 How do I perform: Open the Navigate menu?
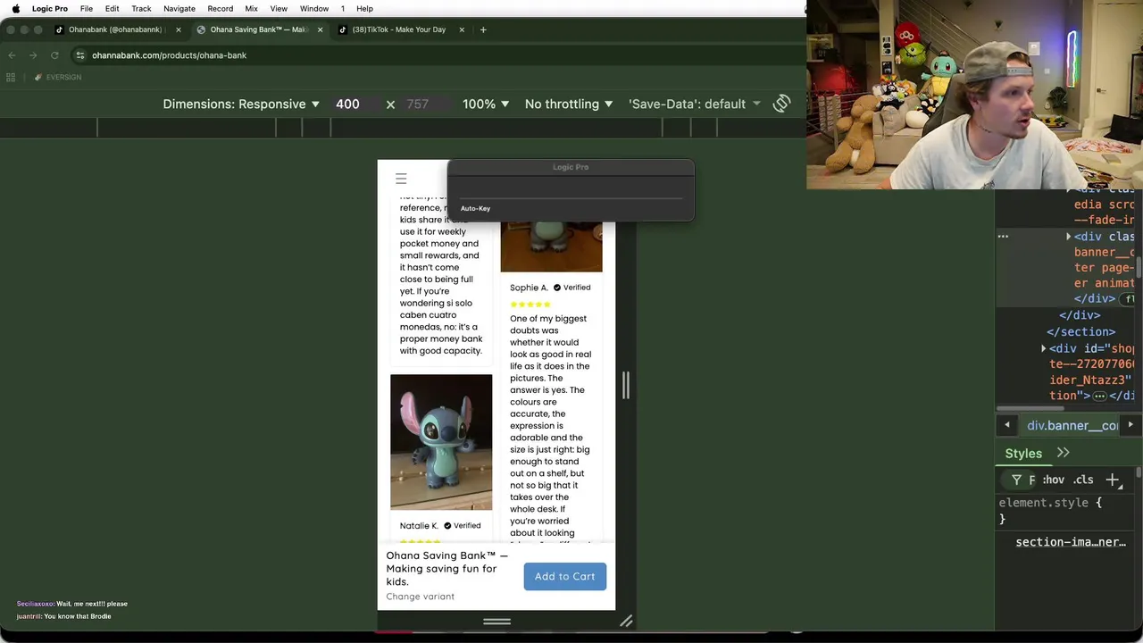(x=179, y=9)
